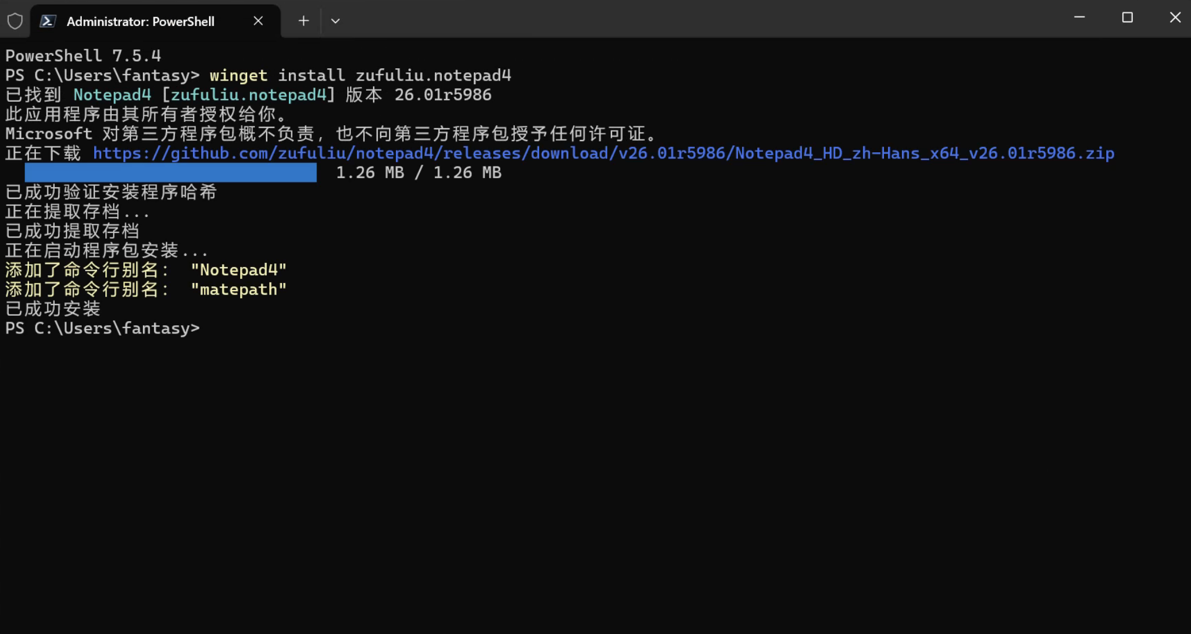Screen dimensions: 1191x634
Task: Expand the new tab profile dropdown chevron
Action: [x=335, y=21]
